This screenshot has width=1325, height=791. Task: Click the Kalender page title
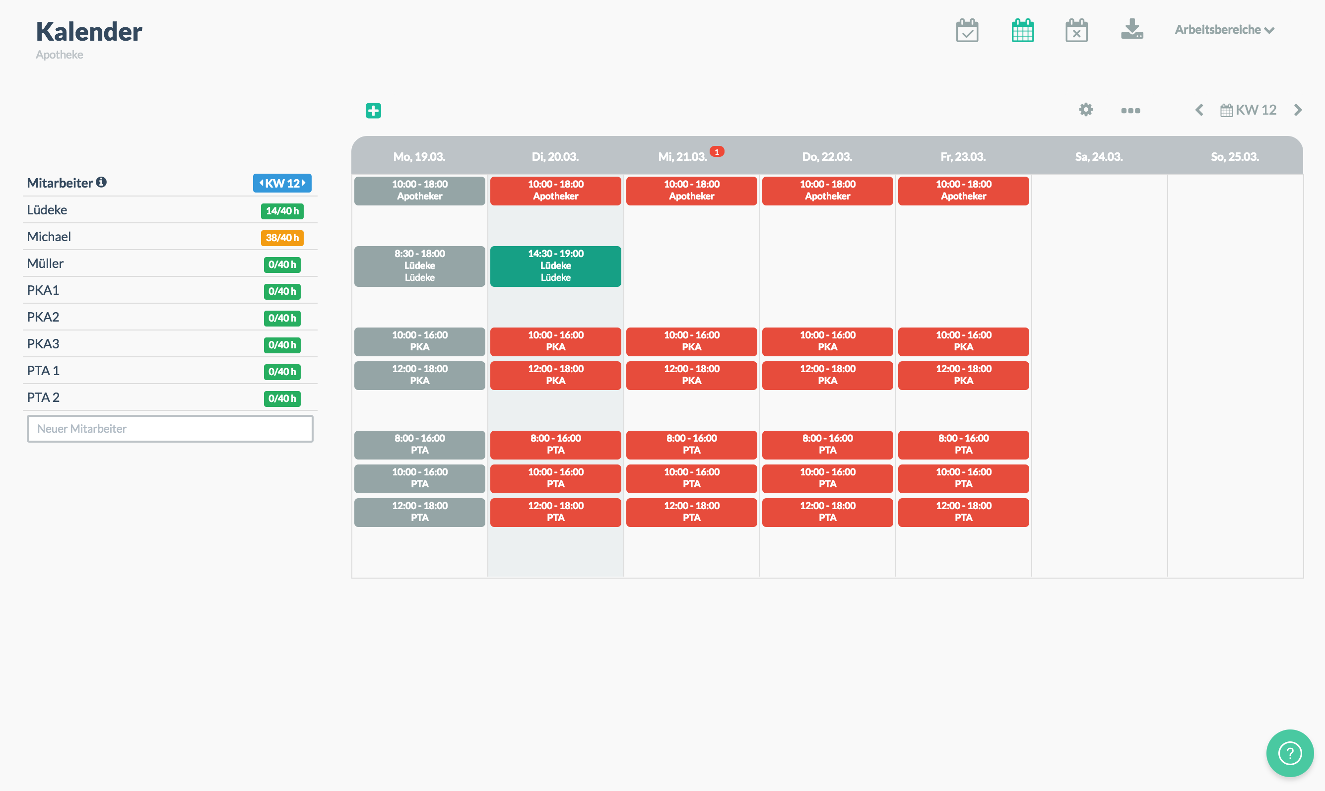tap(89, 31)
